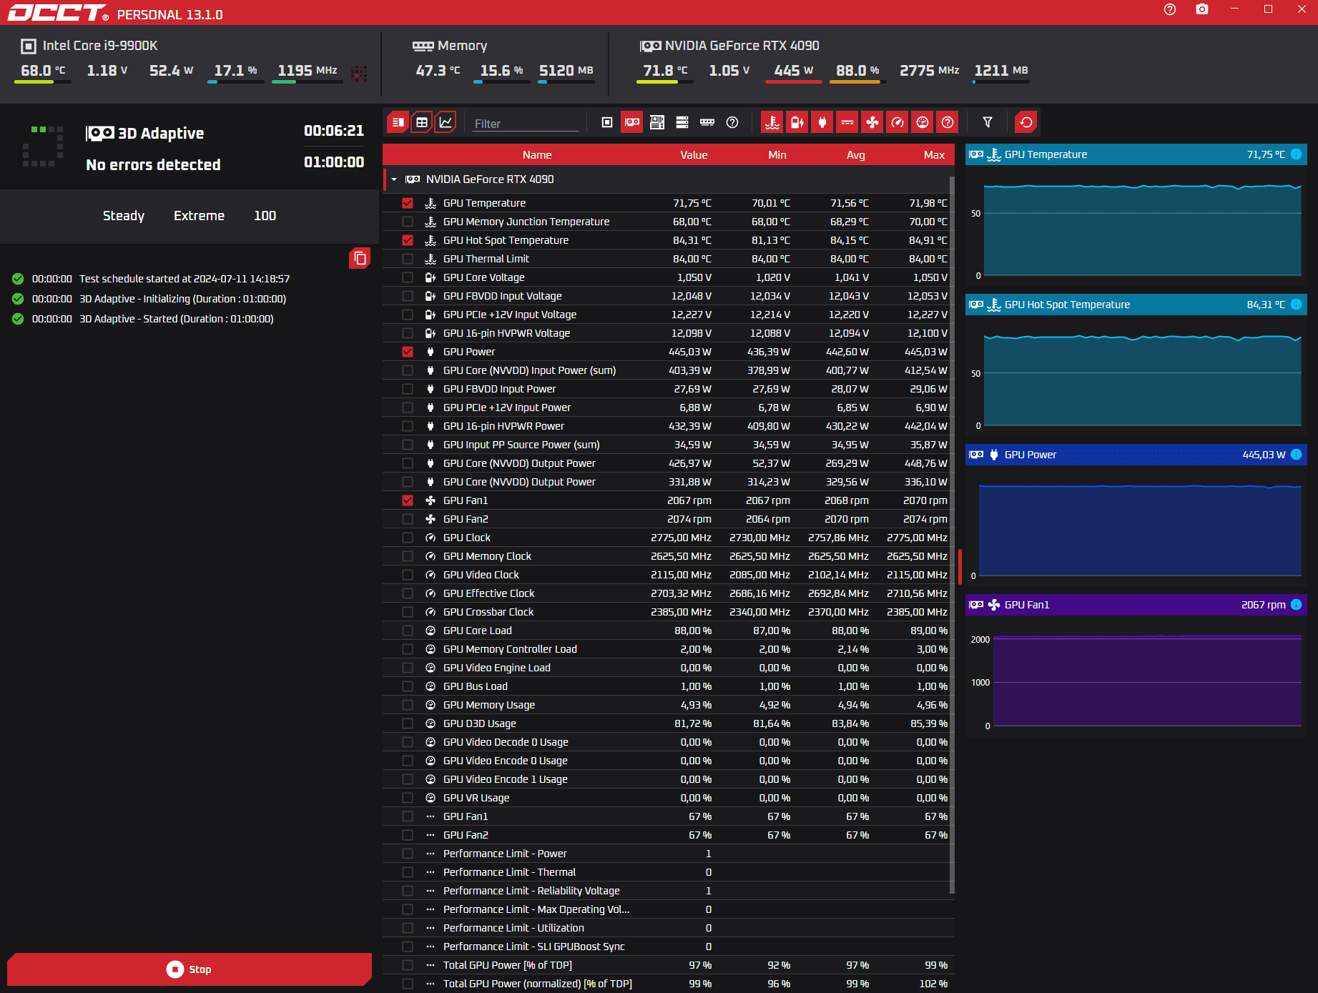
Task: Open the funnel filter options
Action: point(988,122)
